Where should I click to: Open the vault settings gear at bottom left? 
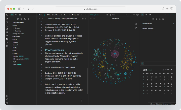(x=7, y=103)
